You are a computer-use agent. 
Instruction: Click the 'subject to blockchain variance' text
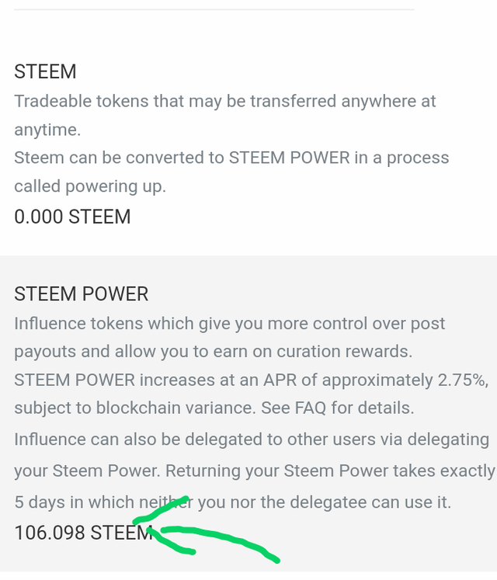tap(135, 408)
